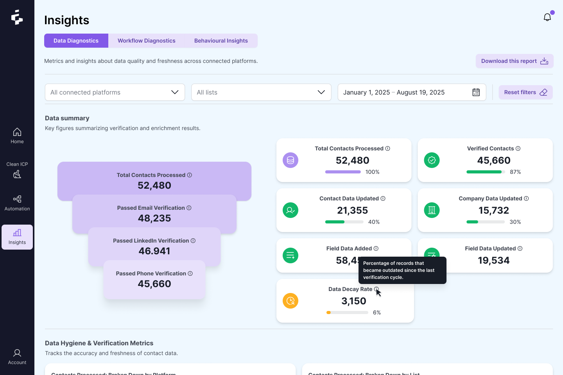Image resolution: width=563 pixels, height=375 pixels.
Task: Open Clean ICP from sidebar
Action: [17, 170]
